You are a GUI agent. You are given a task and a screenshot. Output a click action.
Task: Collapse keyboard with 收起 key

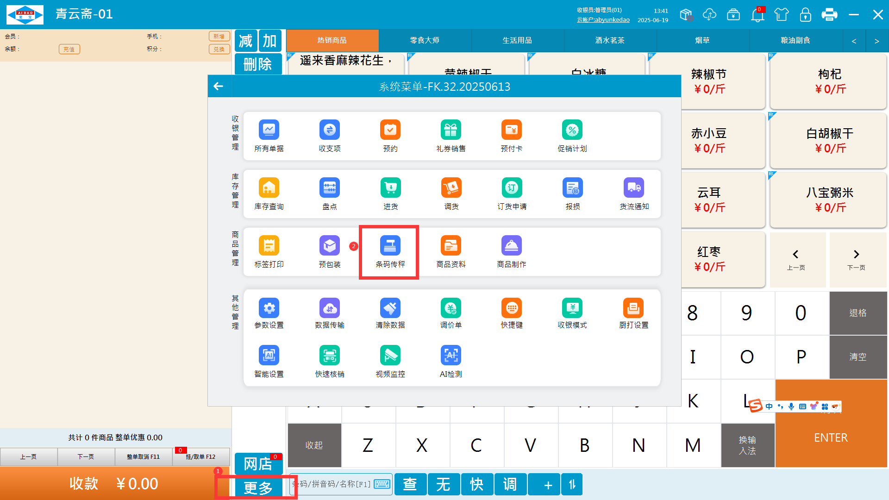click(x=314, y=445)
